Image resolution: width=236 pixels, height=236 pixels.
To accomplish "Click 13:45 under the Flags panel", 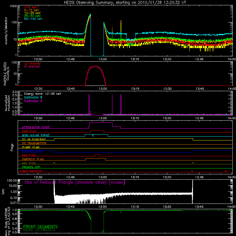I will [199, 177].
